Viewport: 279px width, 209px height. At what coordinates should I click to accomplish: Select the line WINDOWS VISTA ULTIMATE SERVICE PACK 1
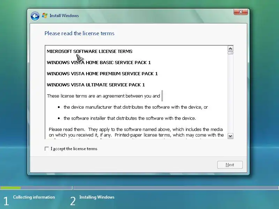coord(96,85)
